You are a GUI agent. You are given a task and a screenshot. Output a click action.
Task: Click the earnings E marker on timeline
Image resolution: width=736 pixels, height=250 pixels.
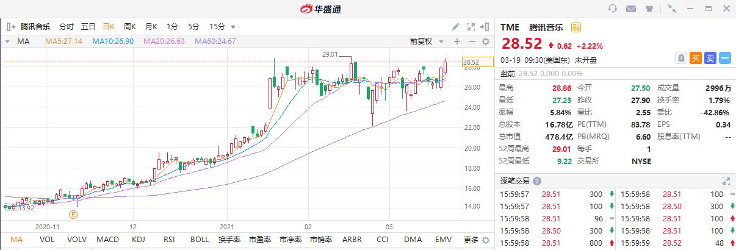(73, 214)
